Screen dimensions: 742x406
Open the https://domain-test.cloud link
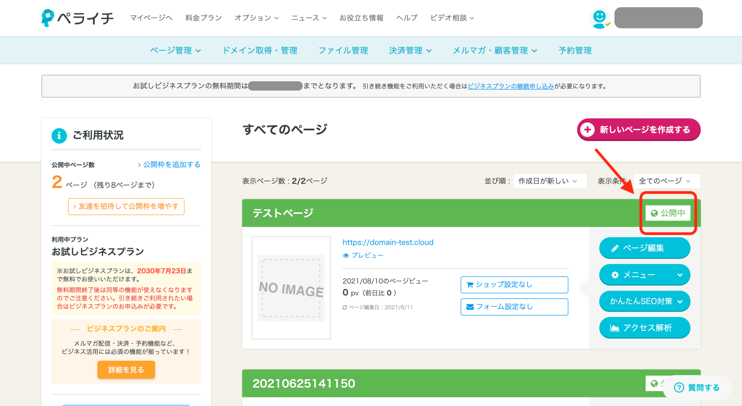[388, 242]
